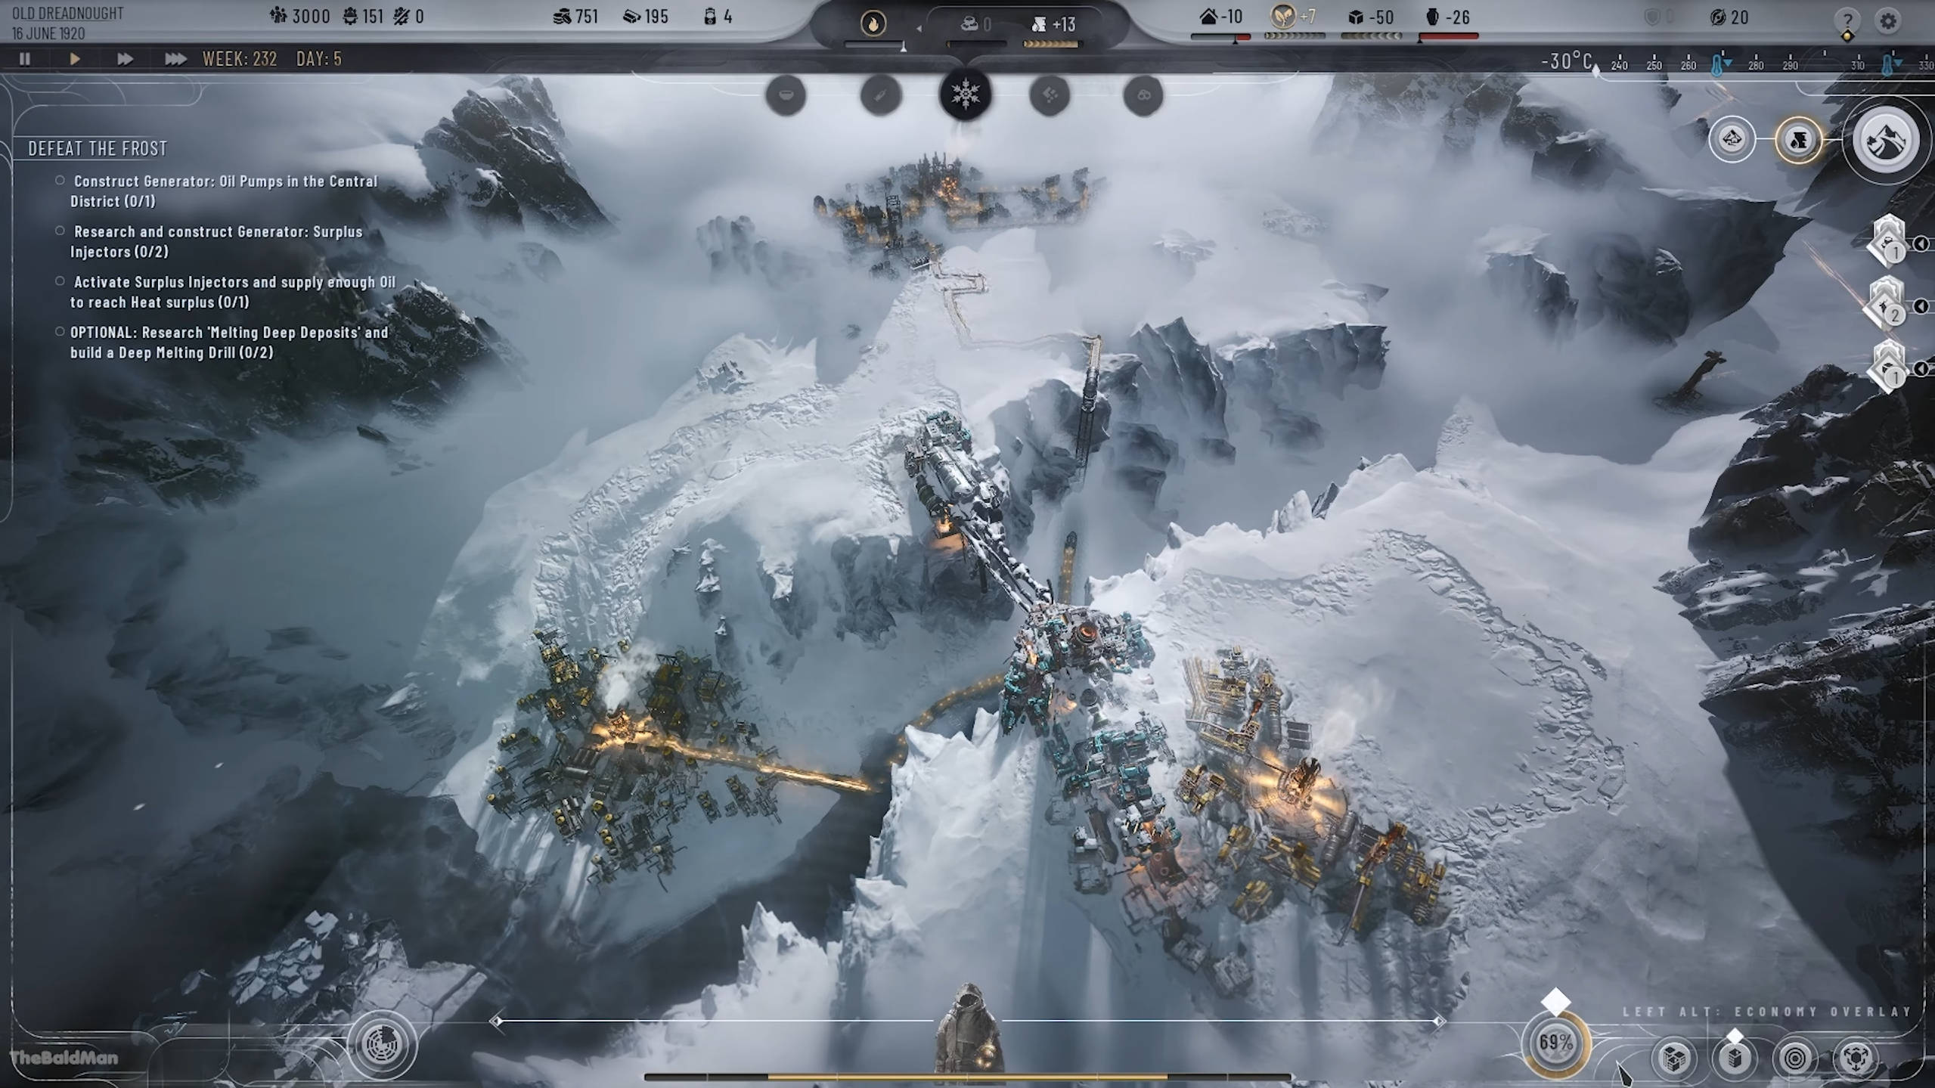The height and width of the screenshot is (1088, 1935).
Task: Open the expand district hexagon tool
Action: (1856, 1057)
